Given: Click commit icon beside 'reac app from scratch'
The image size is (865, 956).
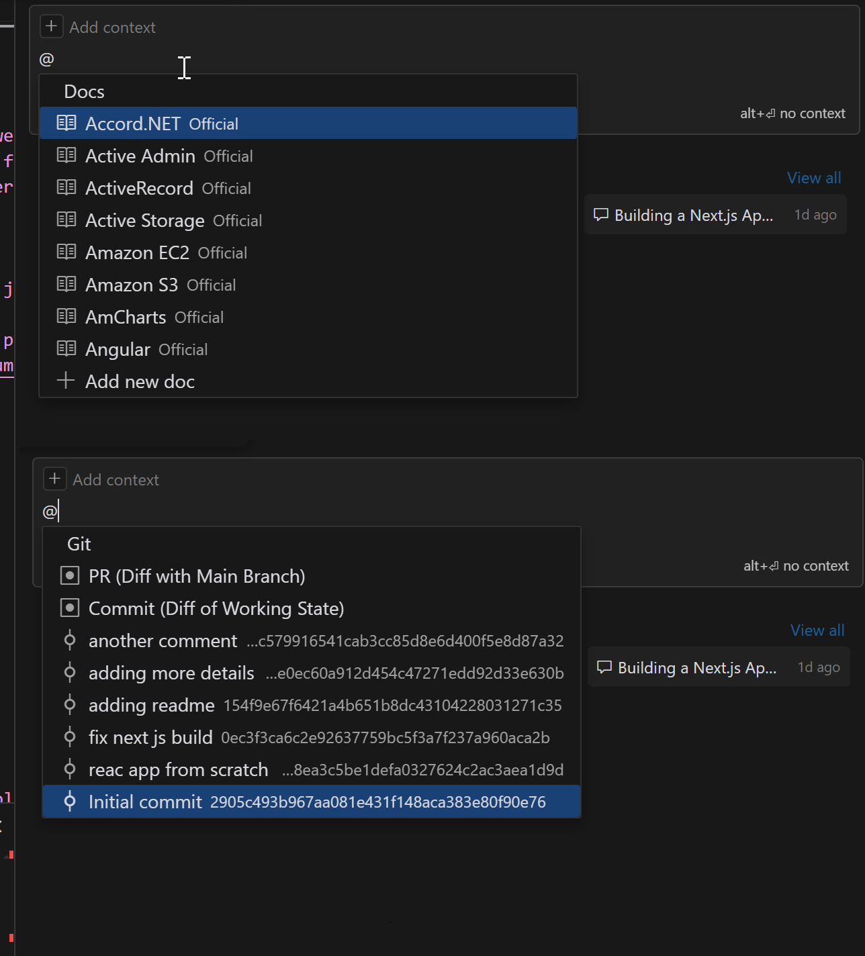Looking at the screenshot, I should click(x=70, y=769).
